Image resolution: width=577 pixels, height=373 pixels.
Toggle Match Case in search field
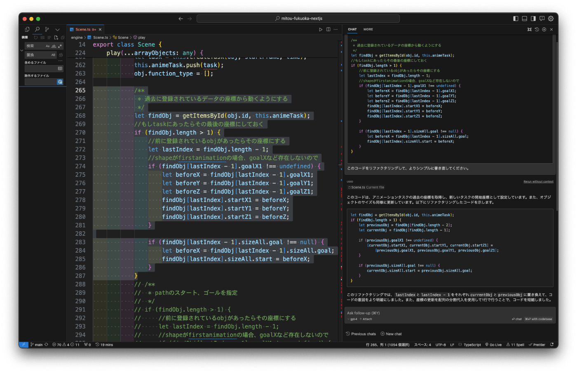48,46
